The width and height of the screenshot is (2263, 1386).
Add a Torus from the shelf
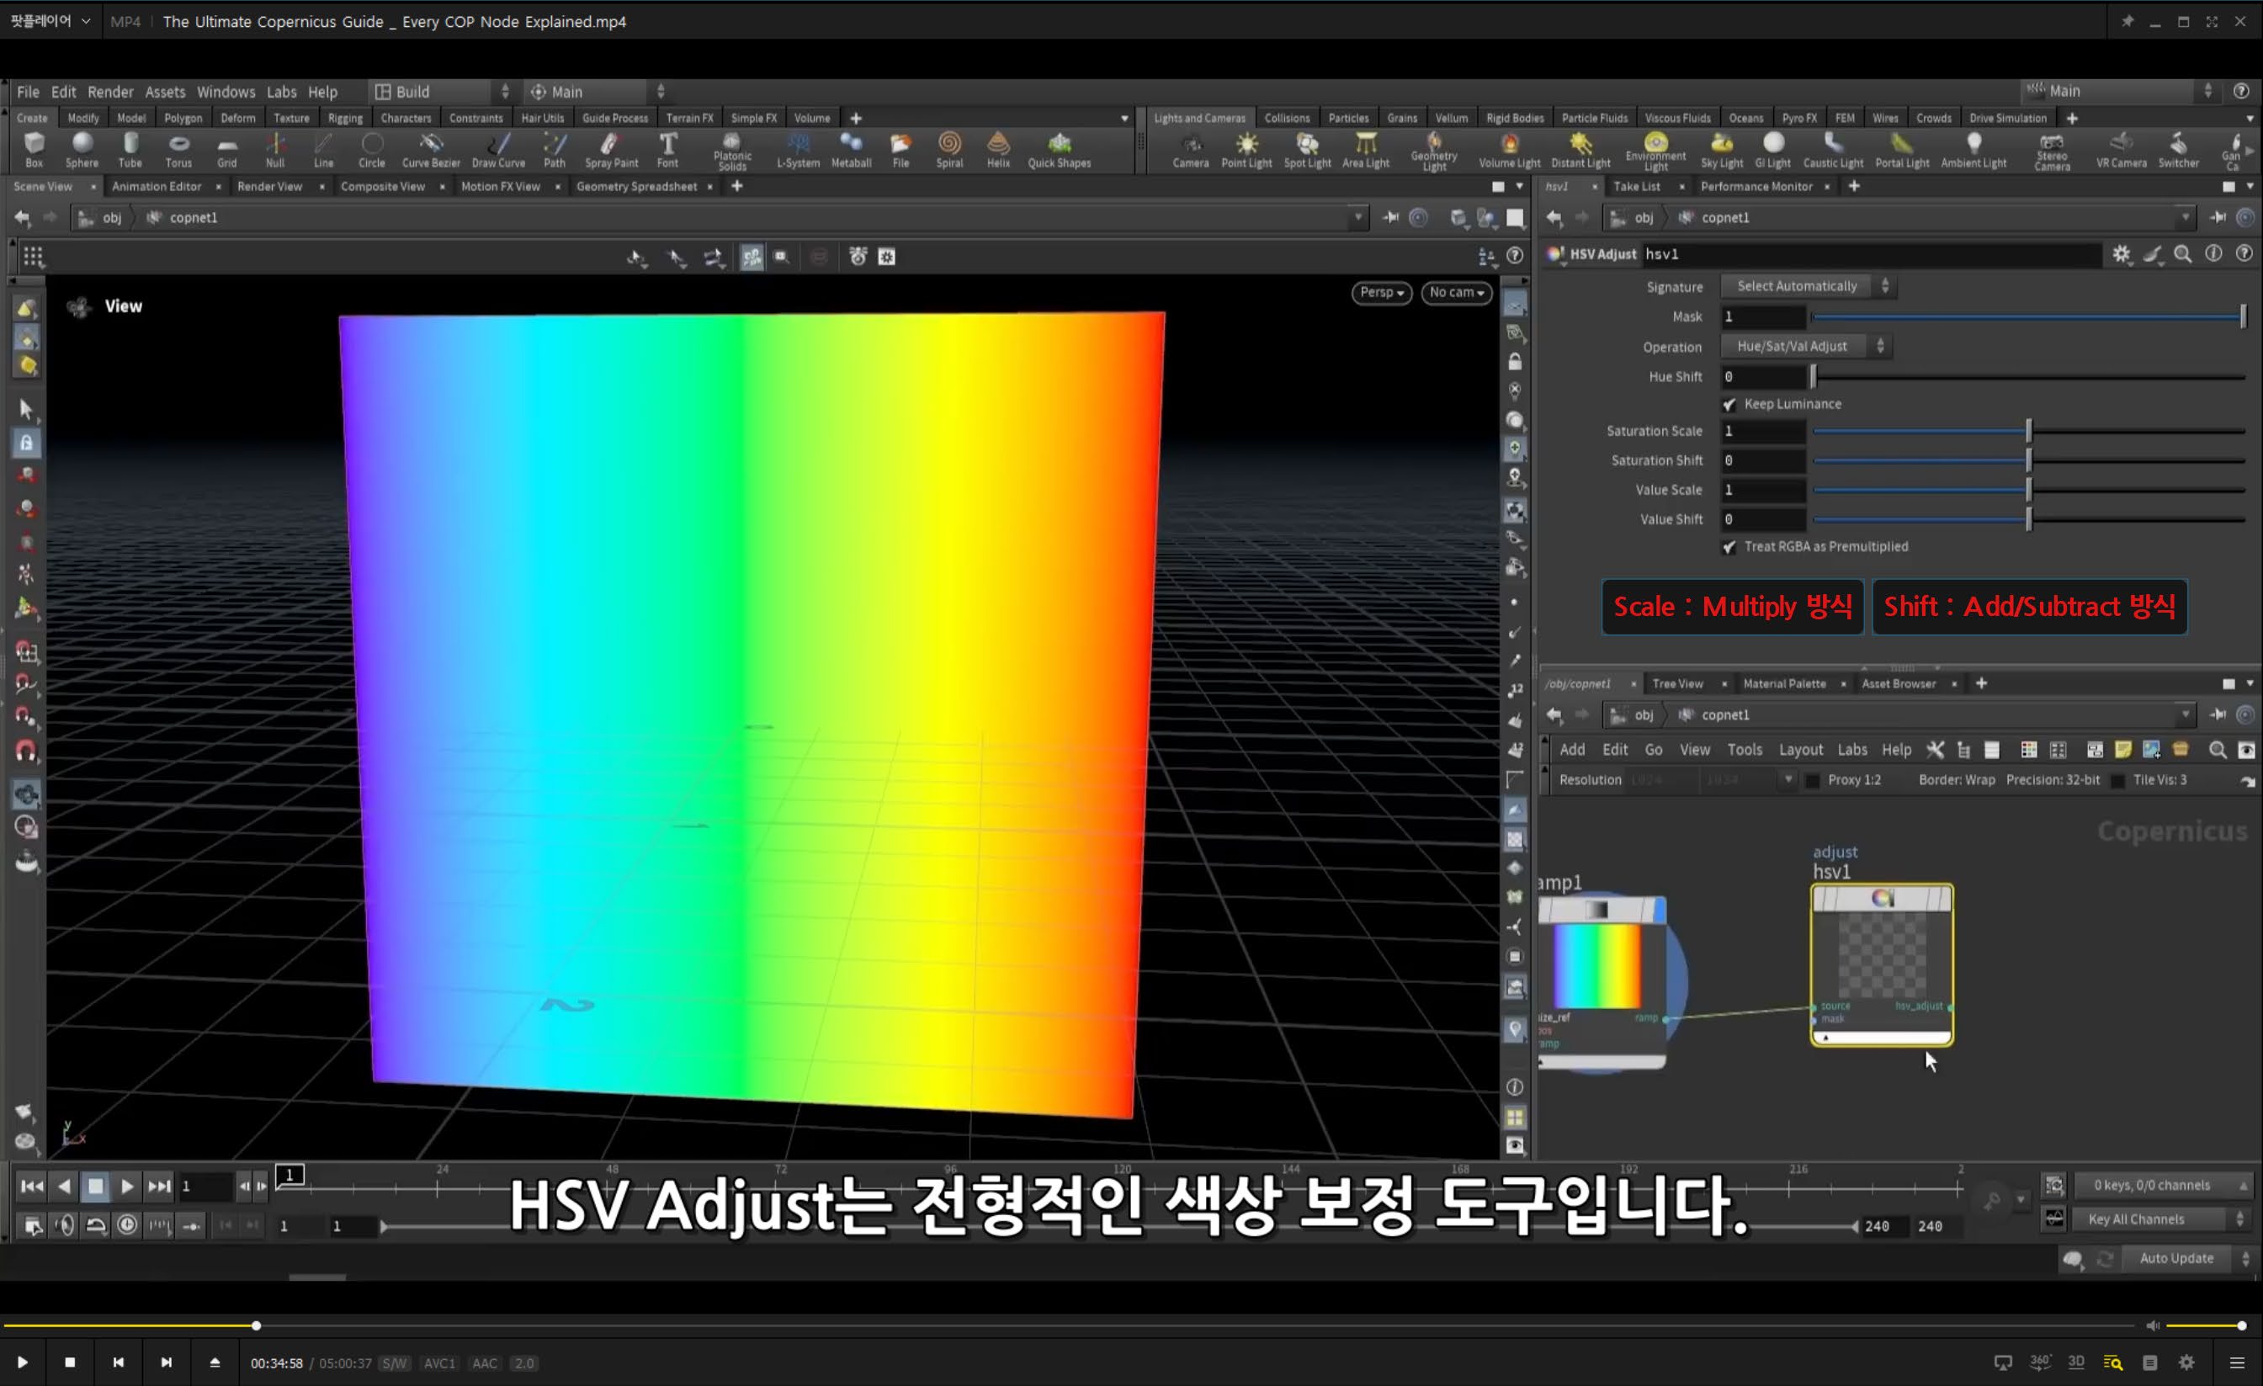pos(179,150)
